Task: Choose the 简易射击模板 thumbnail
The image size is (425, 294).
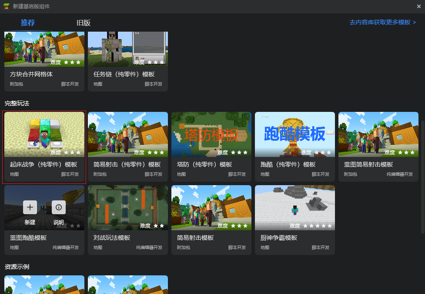Action: 211,208
